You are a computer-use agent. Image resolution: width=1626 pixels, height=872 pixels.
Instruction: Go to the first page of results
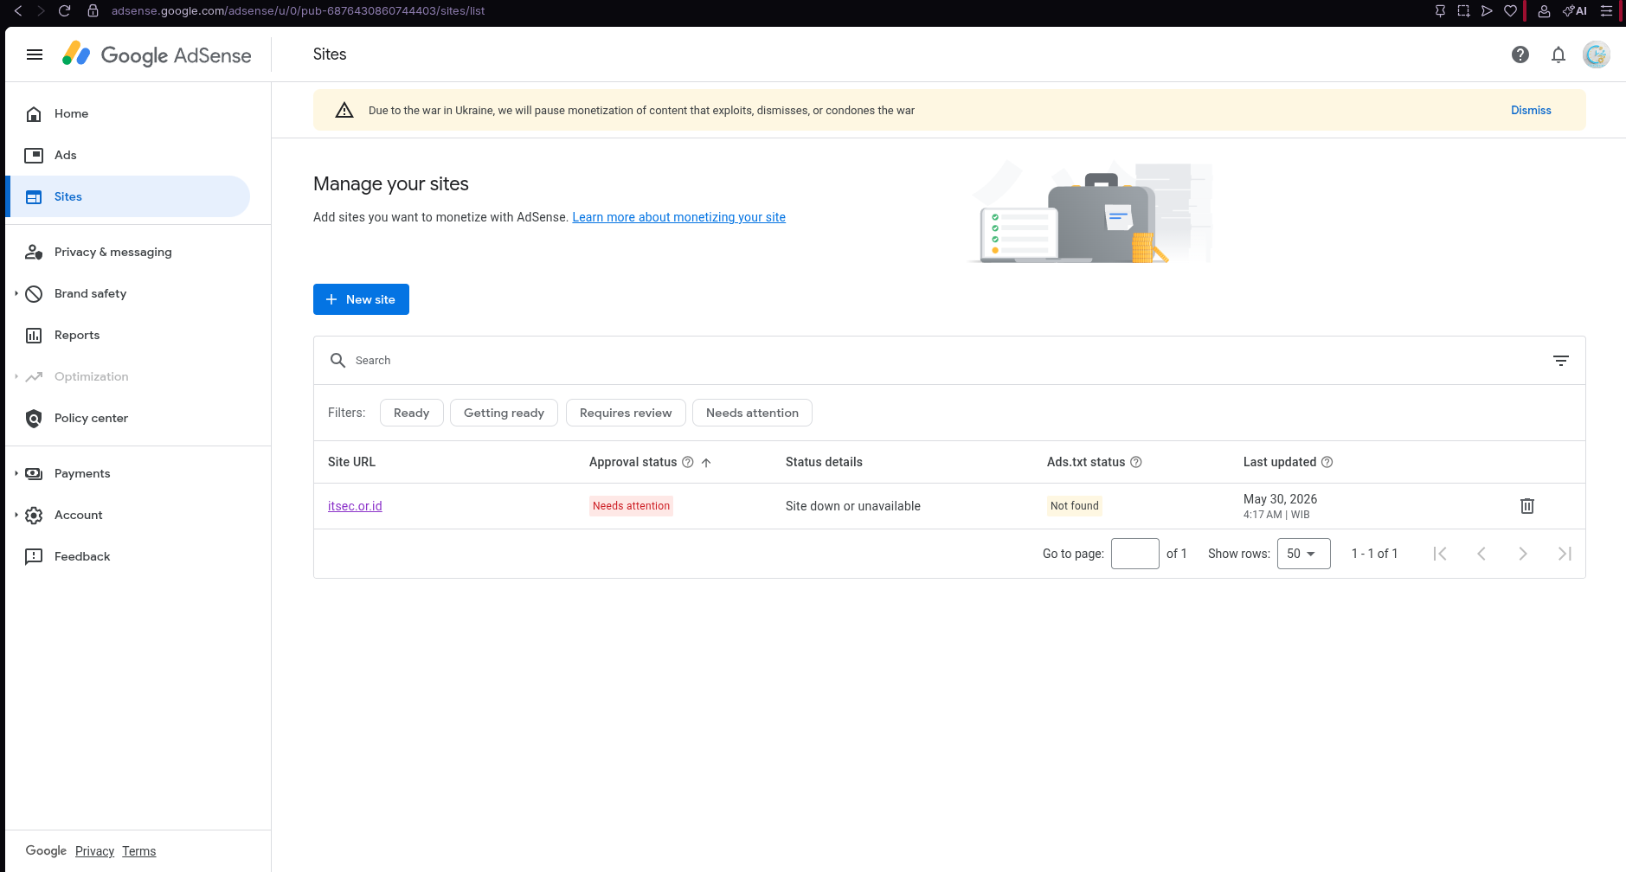(1440, 554)
